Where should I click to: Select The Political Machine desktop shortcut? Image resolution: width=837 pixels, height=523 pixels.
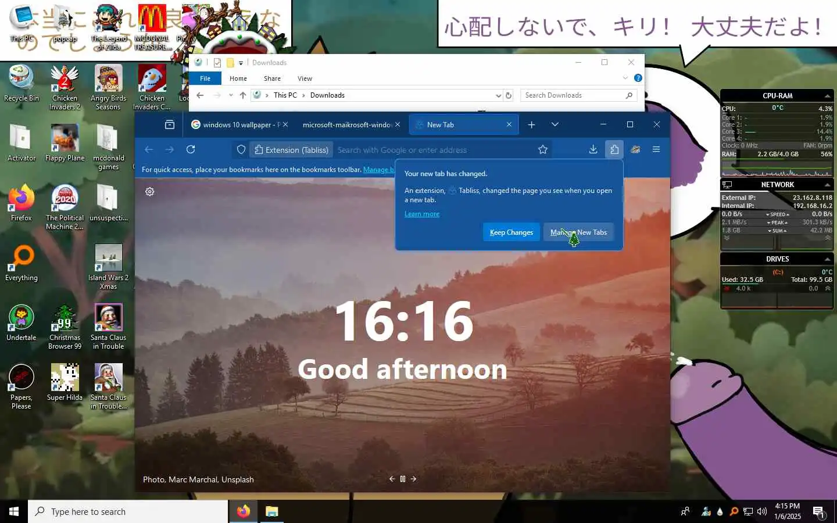tap(65, 207)
